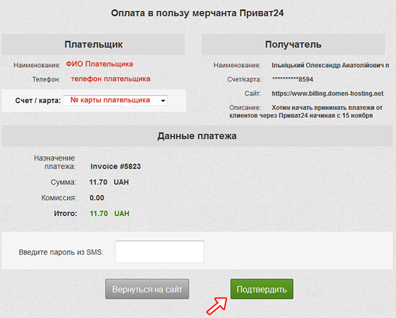Click the Плательщик section header
This screenshot has width=396, height=318.
94,44
